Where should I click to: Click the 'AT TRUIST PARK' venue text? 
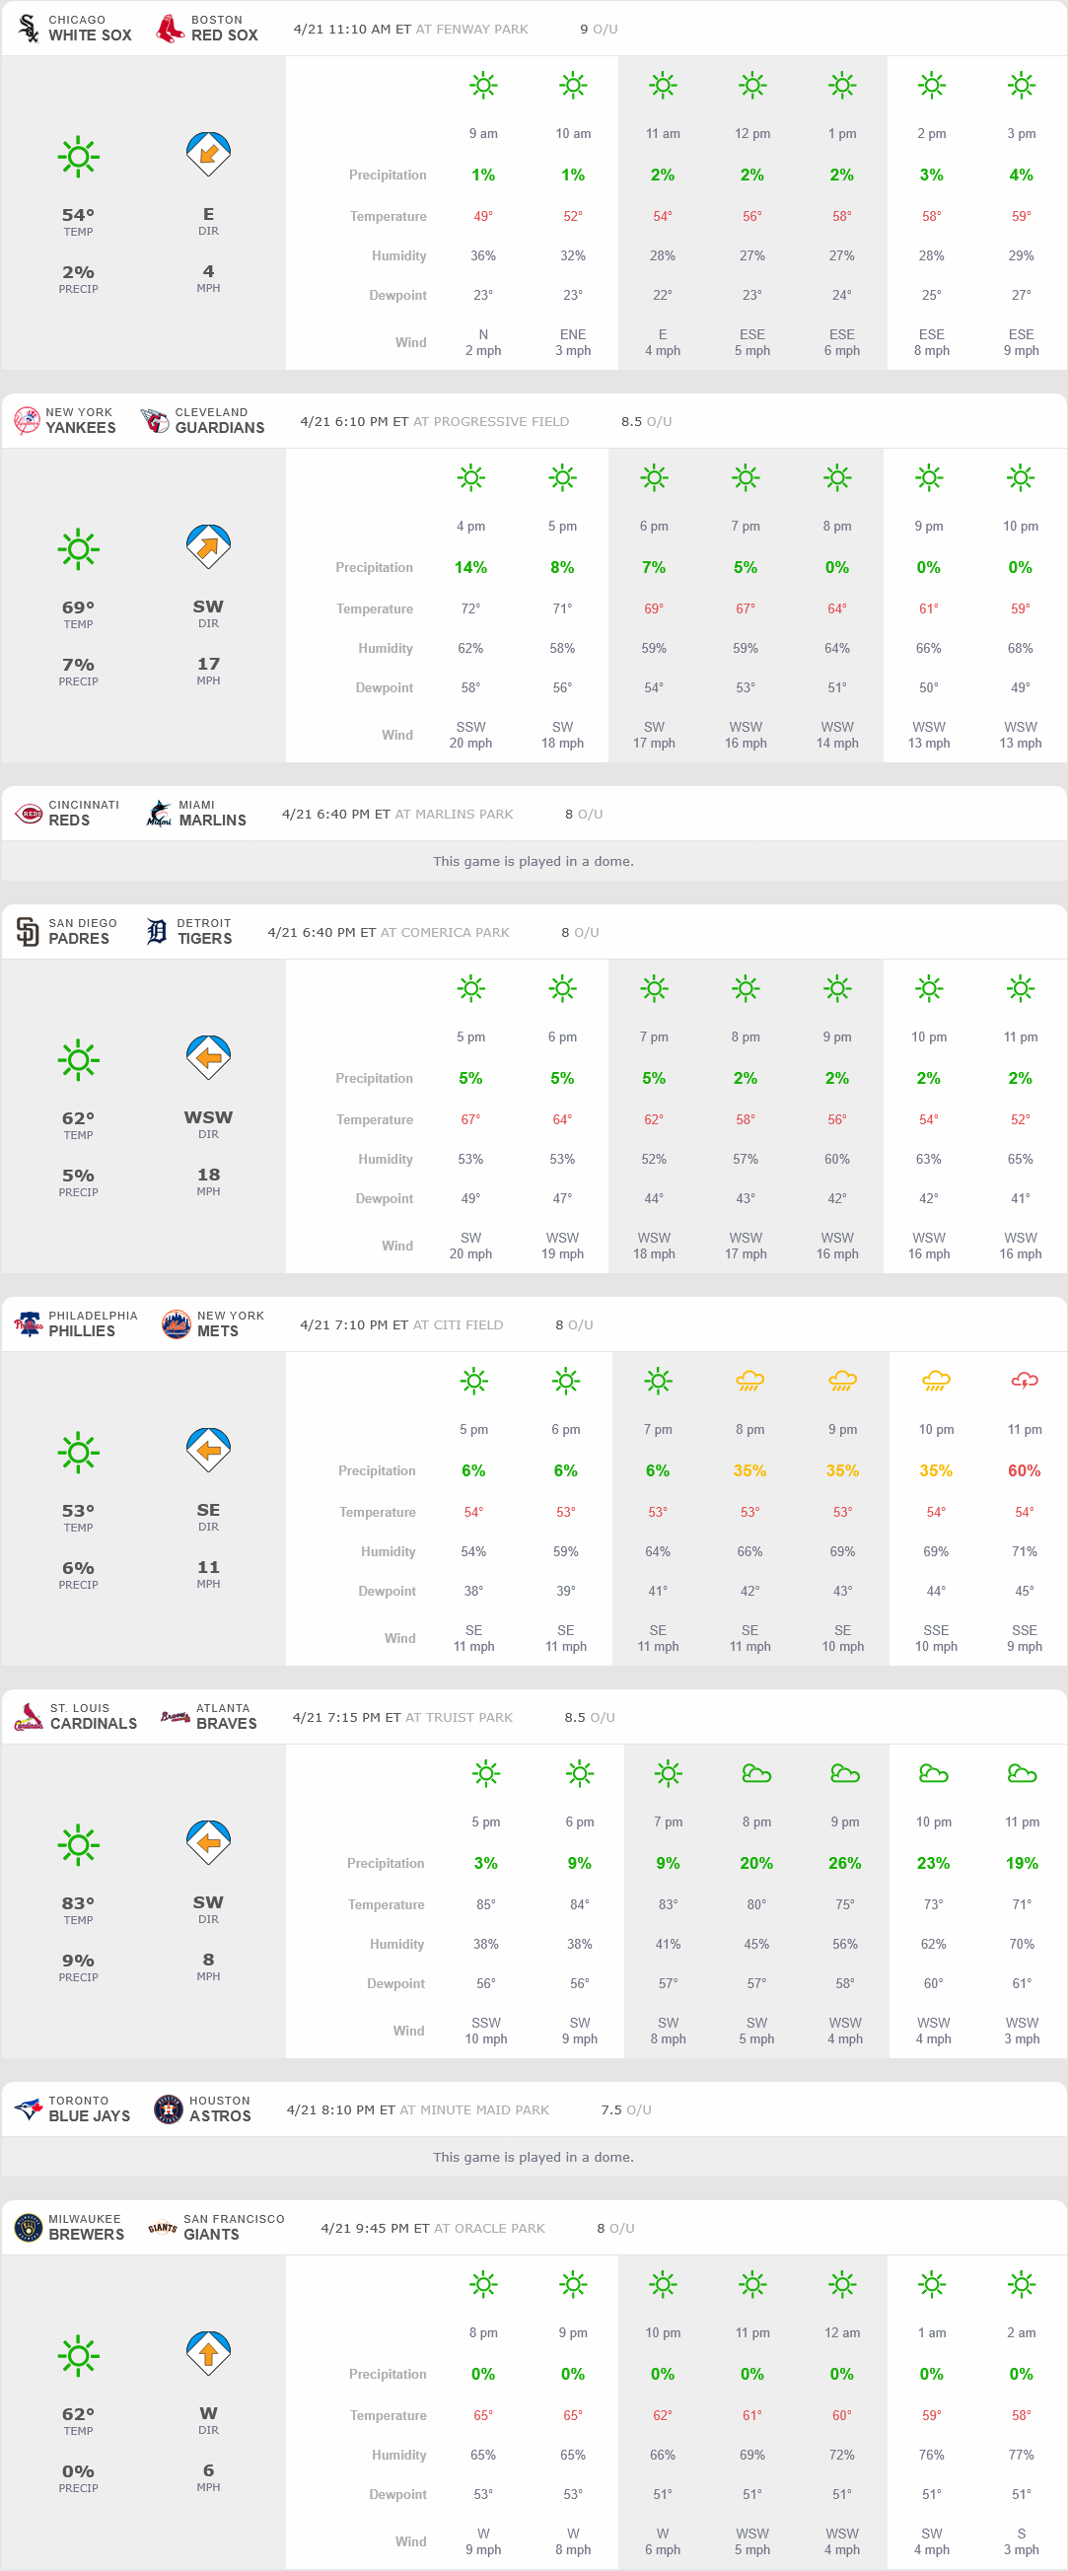point(460,1717)
